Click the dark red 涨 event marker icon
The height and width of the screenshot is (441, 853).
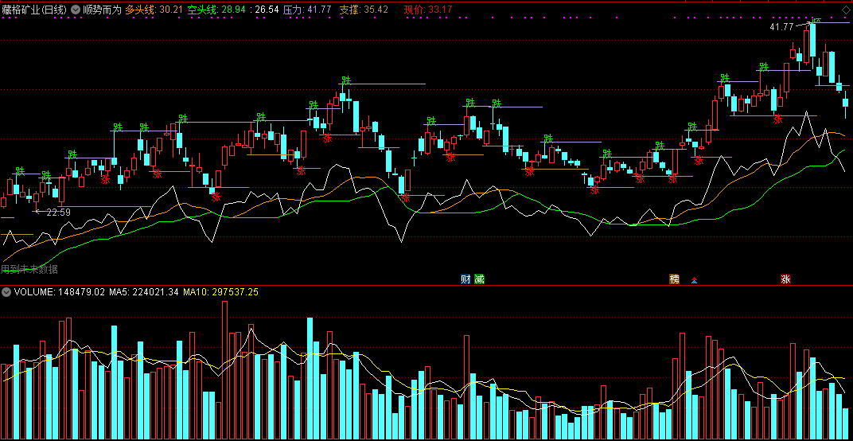click(x=785, y=279)
